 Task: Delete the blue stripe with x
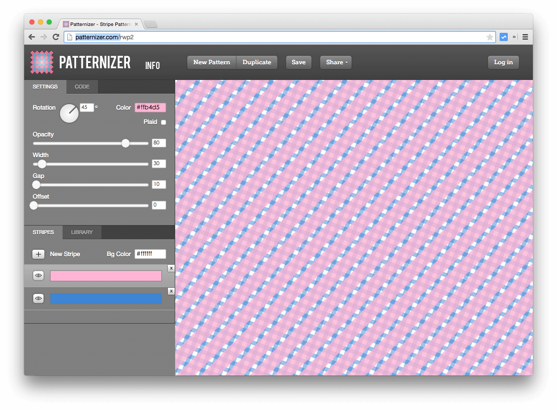pyautogui.click(x=171, y=291)
